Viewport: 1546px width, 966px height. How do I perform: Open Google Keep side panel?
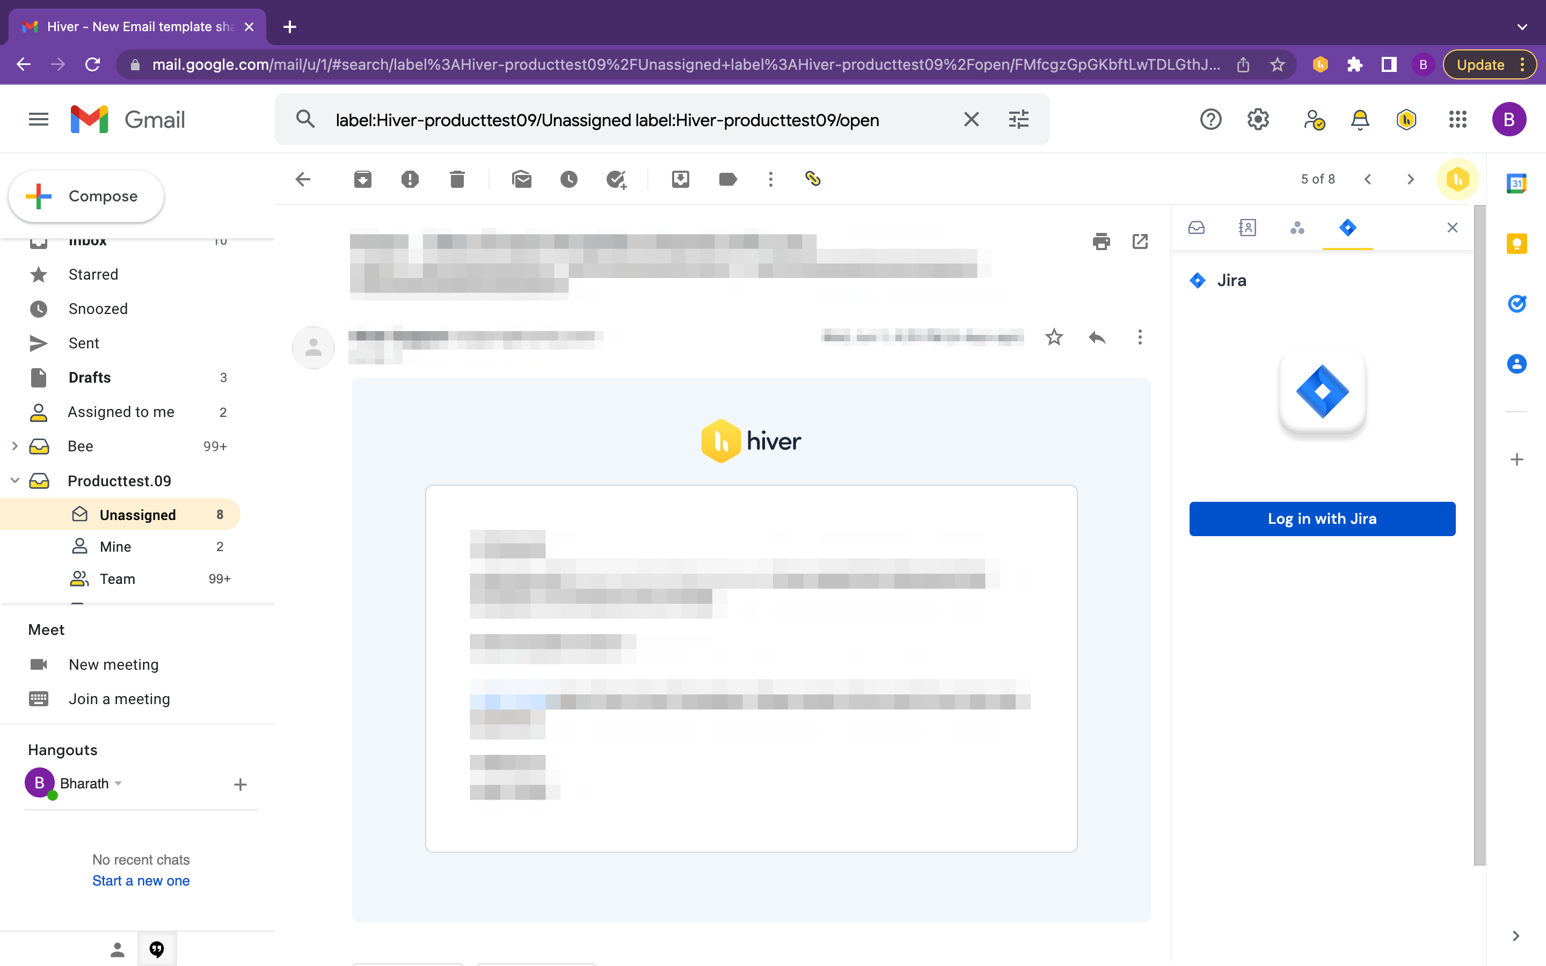(x=1516, y=244)
